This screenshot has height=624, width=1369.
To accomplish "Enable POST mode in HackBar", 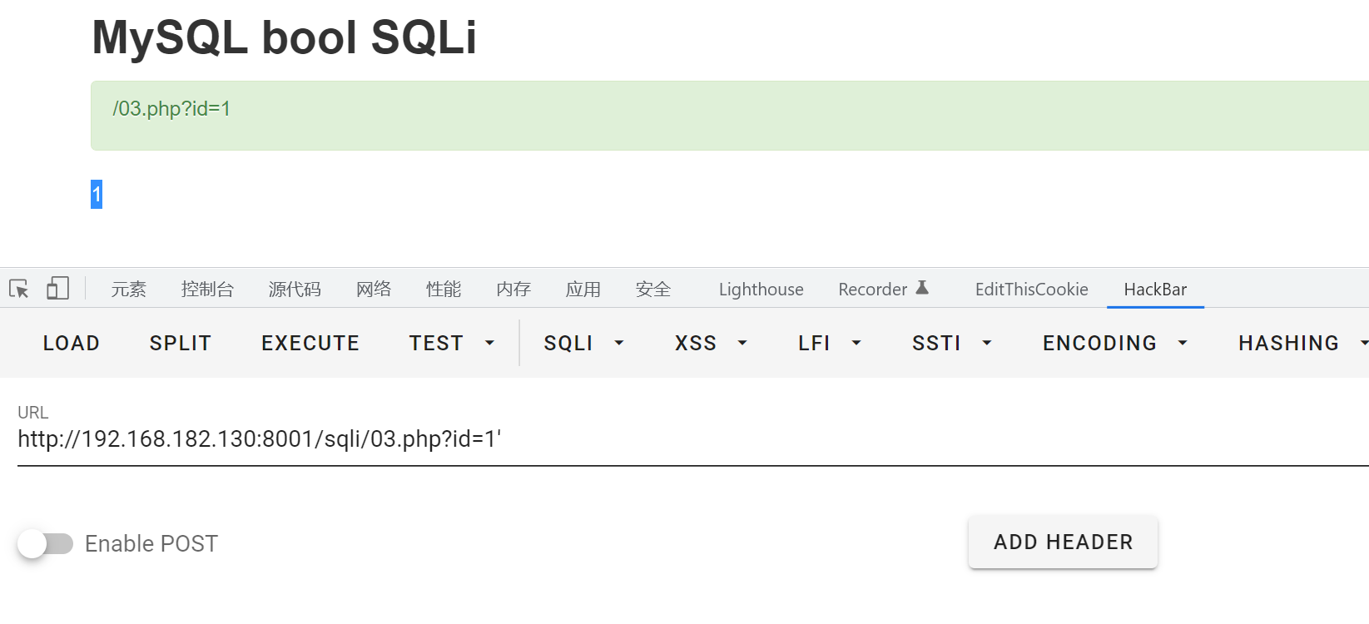I will point(46,543).
